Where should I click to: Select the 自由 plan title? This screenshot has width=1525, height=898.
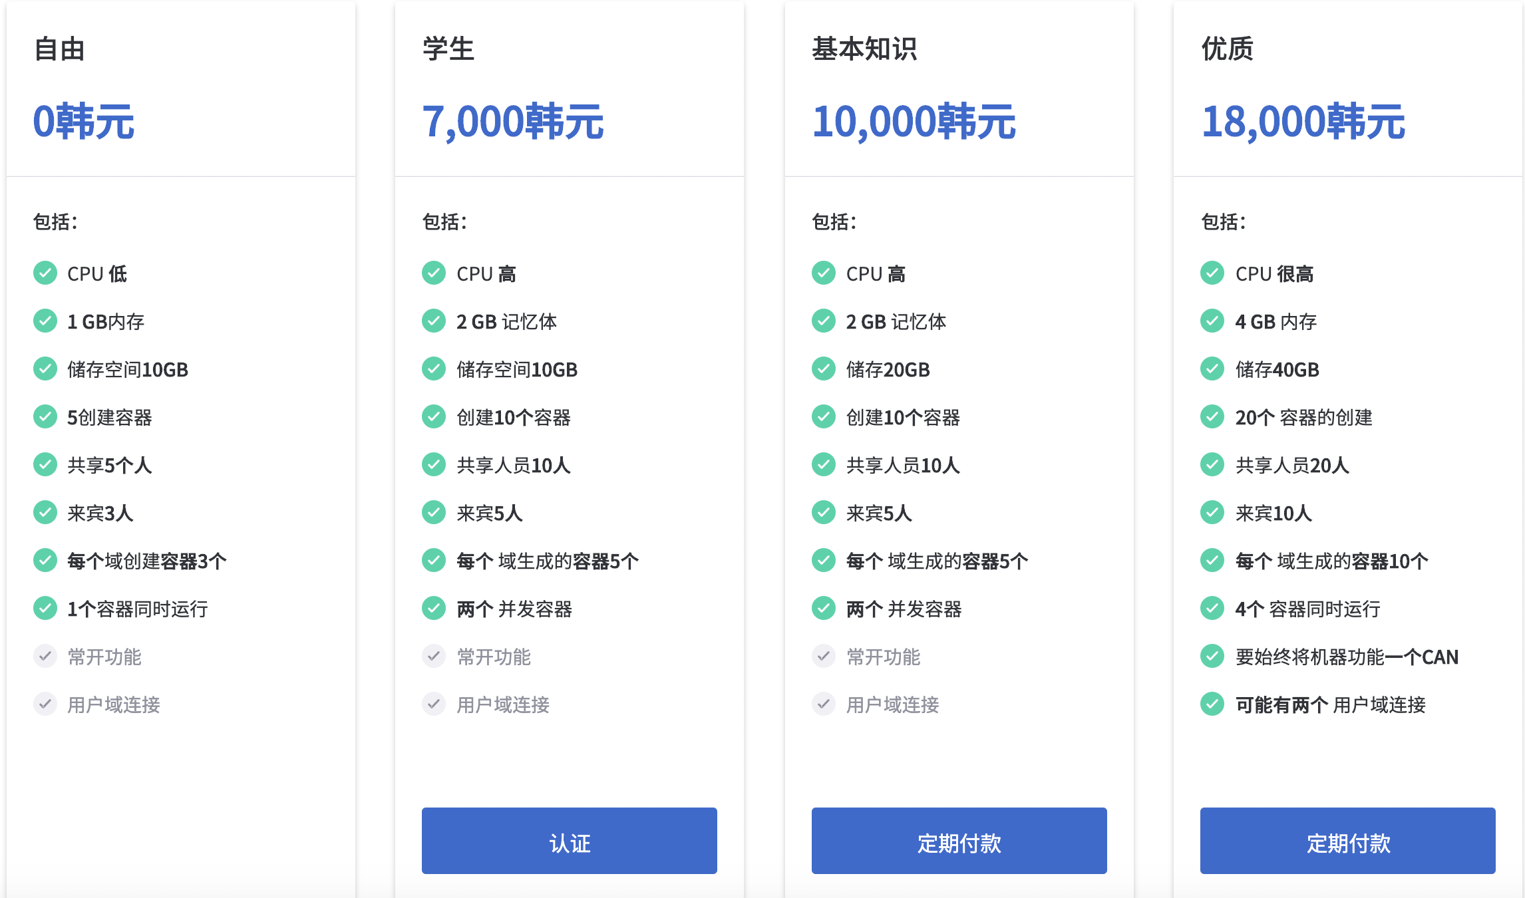60,49
